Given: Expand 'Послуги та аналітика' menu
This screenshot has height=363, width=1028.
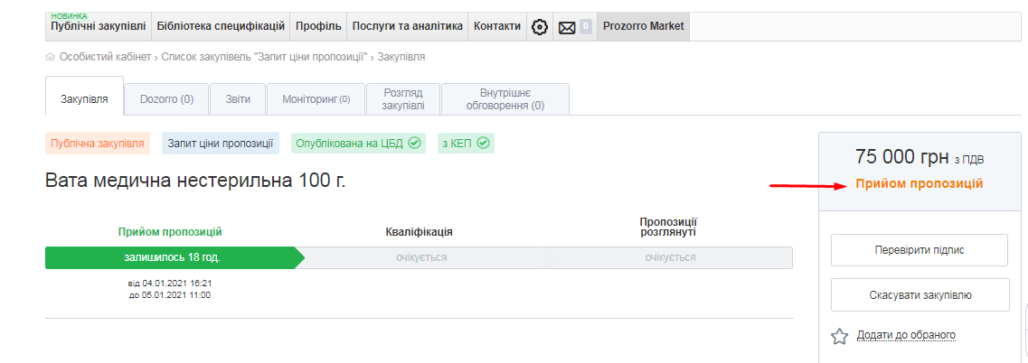Looking at the screenshot, I should coord(407,27).
